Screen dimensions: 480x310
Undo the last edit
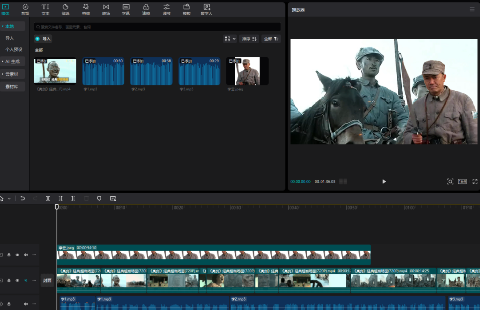[x=22, y=199]
